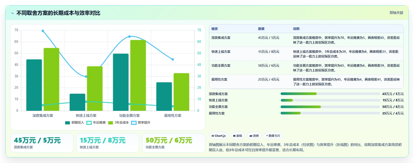This screenshot has width=414, height=163.
Task: Click the 说明 column header
Action: [296, 29]
